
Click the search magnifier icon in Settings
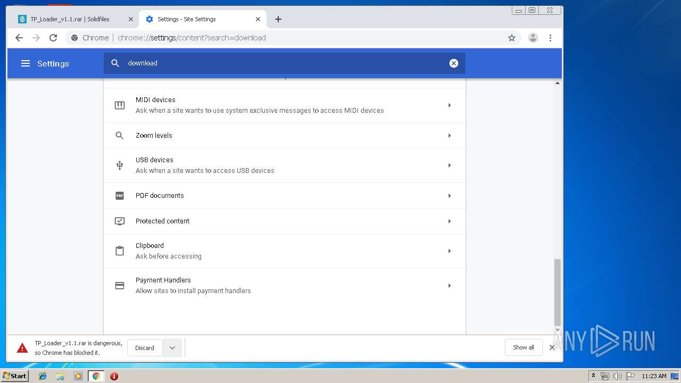[x=115, y=63]
